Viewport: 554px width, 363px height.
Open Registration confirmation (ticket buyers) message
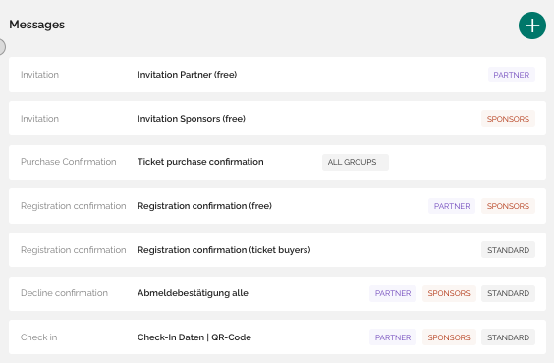277,250
